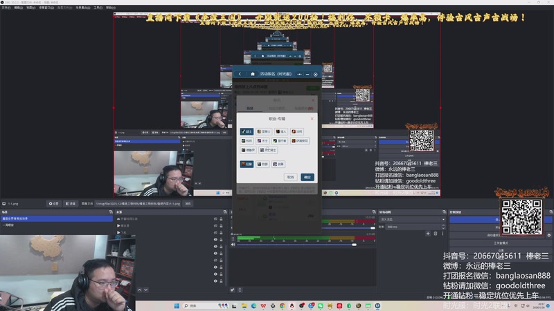Pop out the Sources dock panel
554x311 pixels.
tap(225, 212)
